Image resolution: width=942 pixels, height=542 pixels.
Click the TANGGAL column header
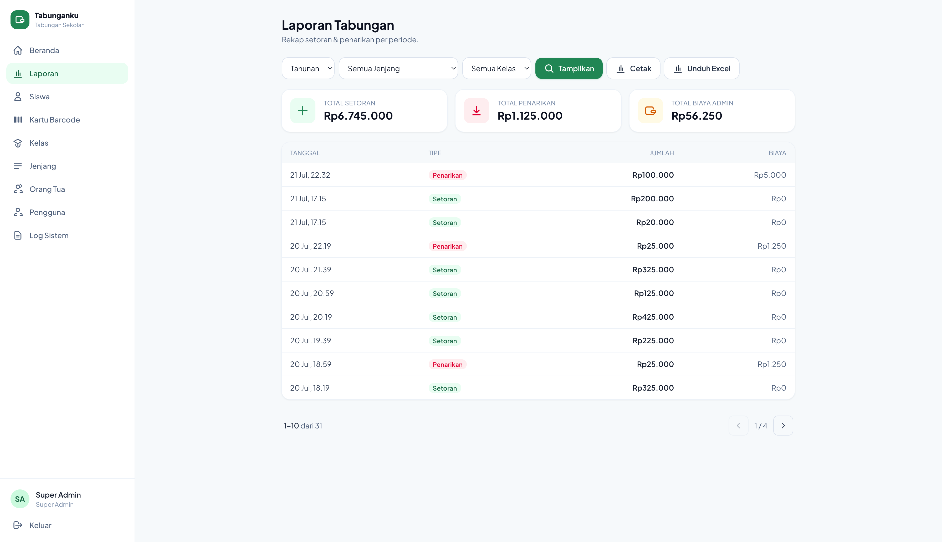pyautogui.click(x=305, y=153)
